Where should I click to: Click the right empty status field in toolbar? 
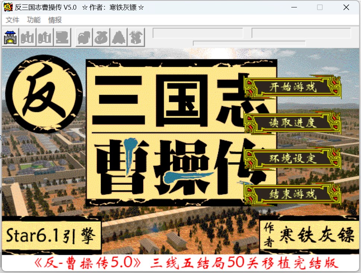point(301,33)
